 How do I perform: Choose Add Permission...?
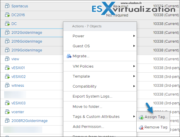point(100,127)
